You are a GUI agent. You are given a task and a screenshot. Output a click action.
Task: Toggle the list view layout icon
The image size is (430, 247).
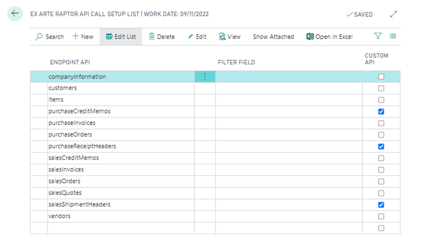[x=393, y=36]
